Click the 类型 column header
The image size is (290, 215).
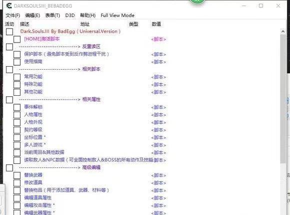pyautogui.click(x=133, y=24)
